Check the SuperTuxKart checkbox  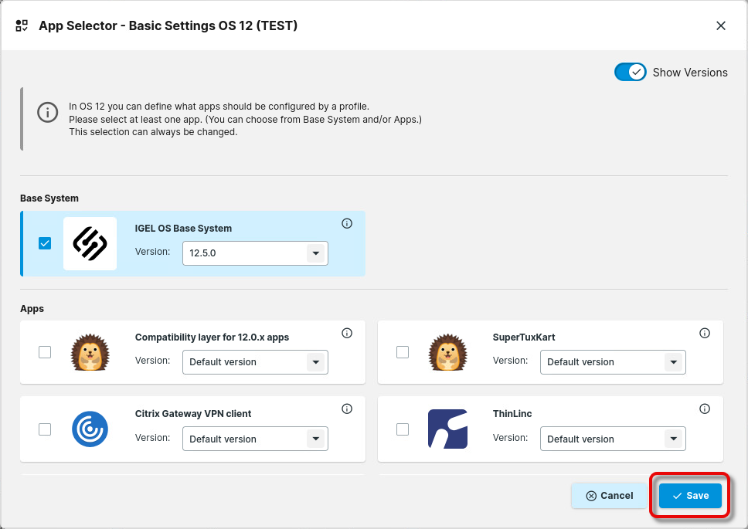tap(403, 352)
